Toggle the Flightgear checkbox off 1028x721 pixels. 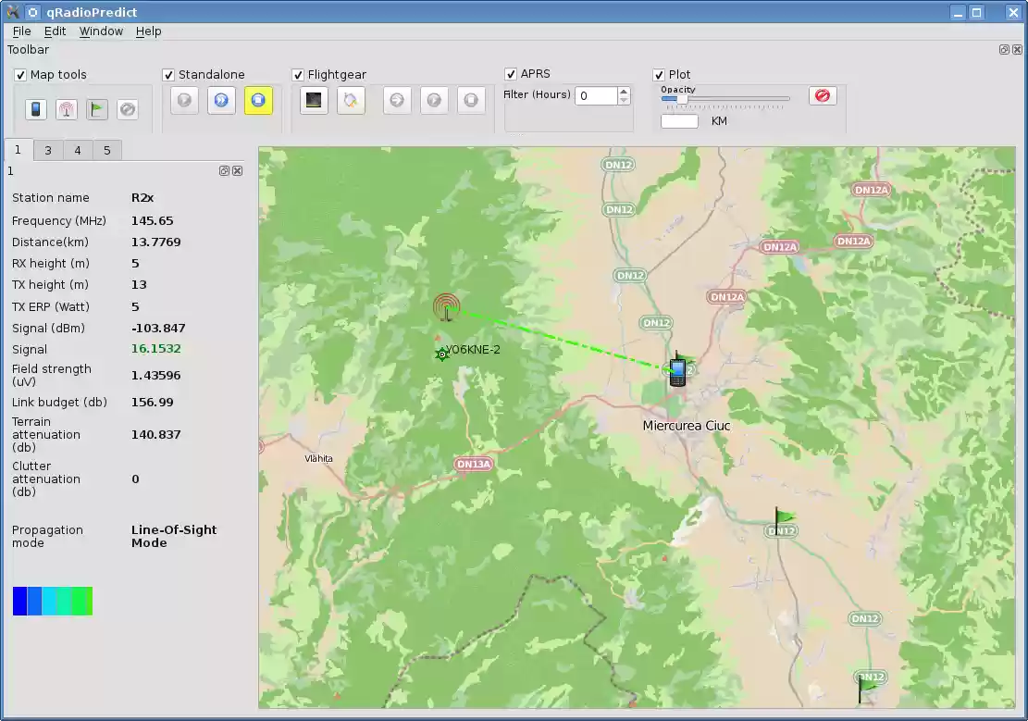pyautogui.click(x=298, y=74)
